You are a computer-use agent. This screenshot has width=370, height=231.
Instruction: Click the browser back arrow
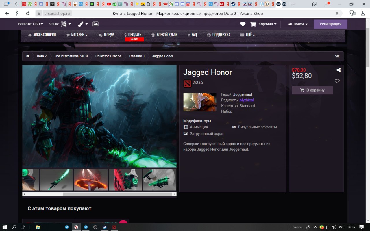tap(7, 13)
